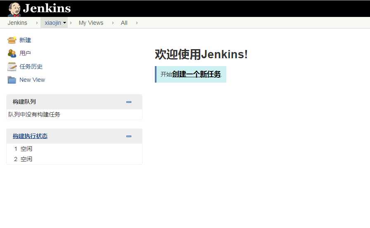Click the Jenkins butler logo icon
370x228 pixels.
pyautogui.click(x=14, y=9)
